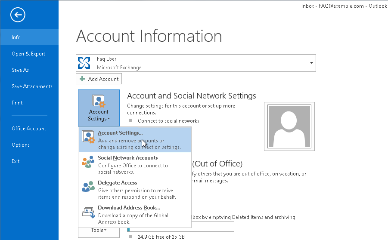388x240 pixels.
Task: Open the Print page
Action: [29, 102]
